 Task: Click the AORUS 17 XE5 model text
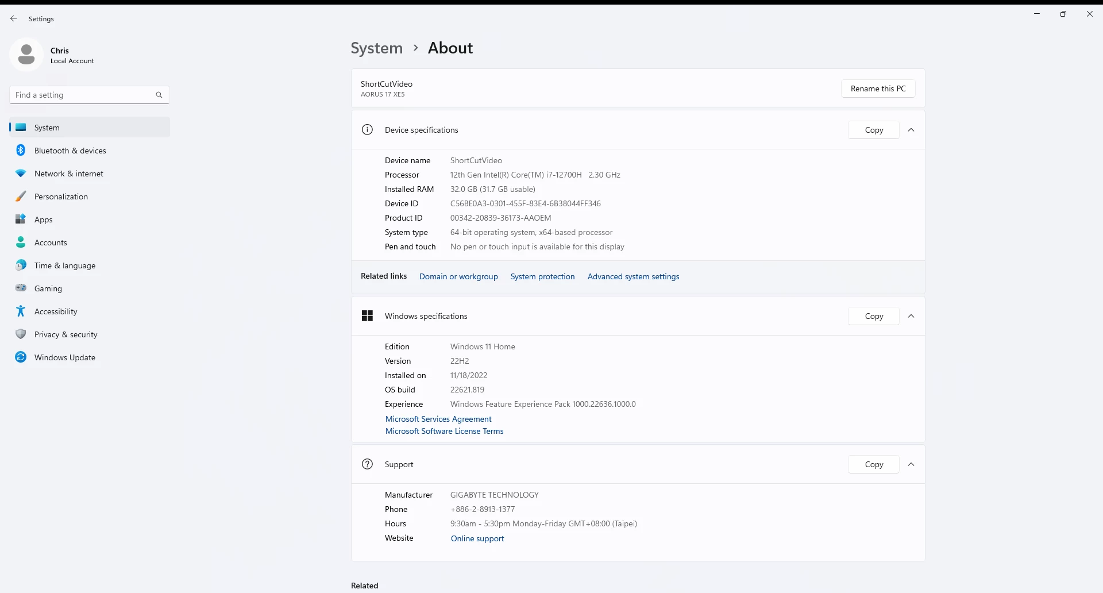[x=383, y=94]
